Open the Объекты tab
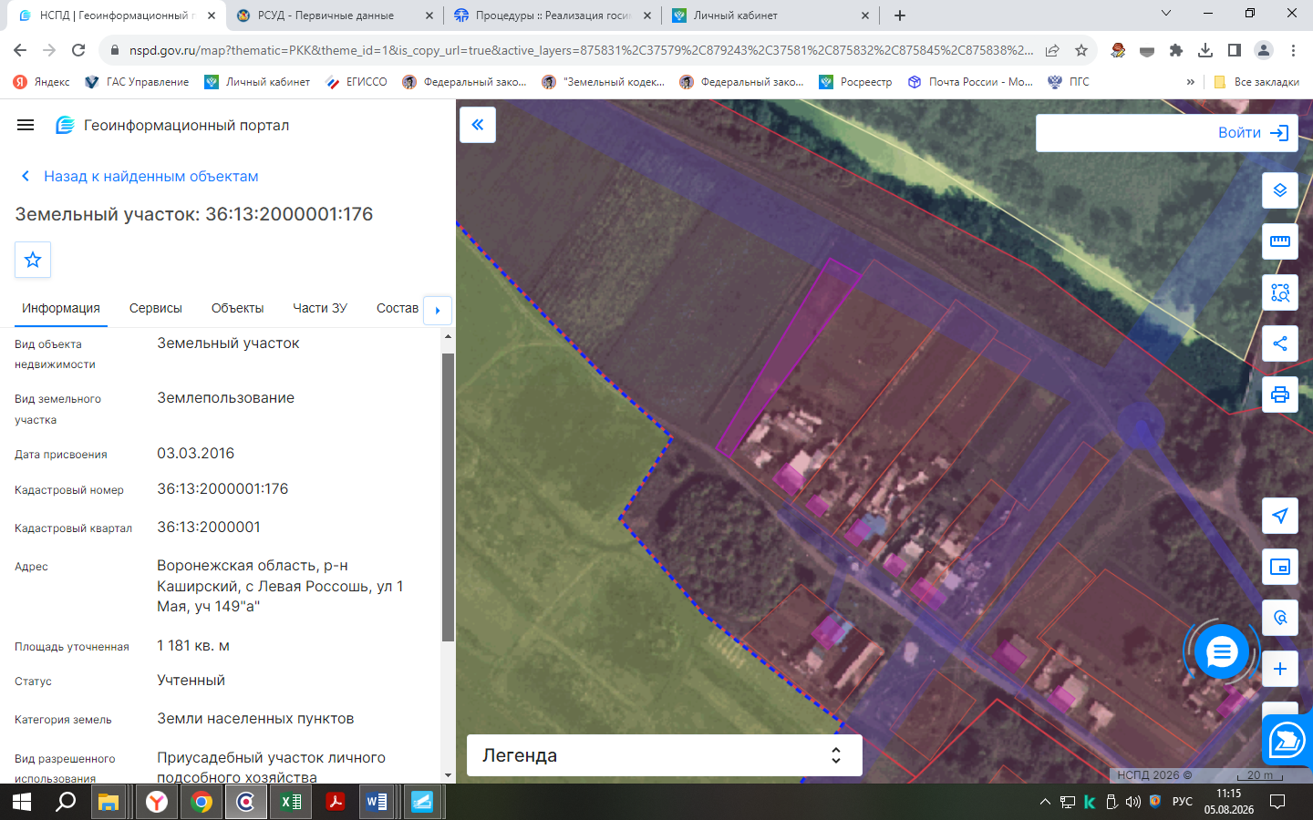The height and width of the screenshot is (820, 1313). click(237, 308)
